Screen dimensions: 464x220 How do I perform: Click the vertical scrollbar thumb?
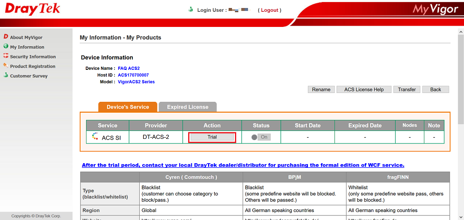click(461, 80)
